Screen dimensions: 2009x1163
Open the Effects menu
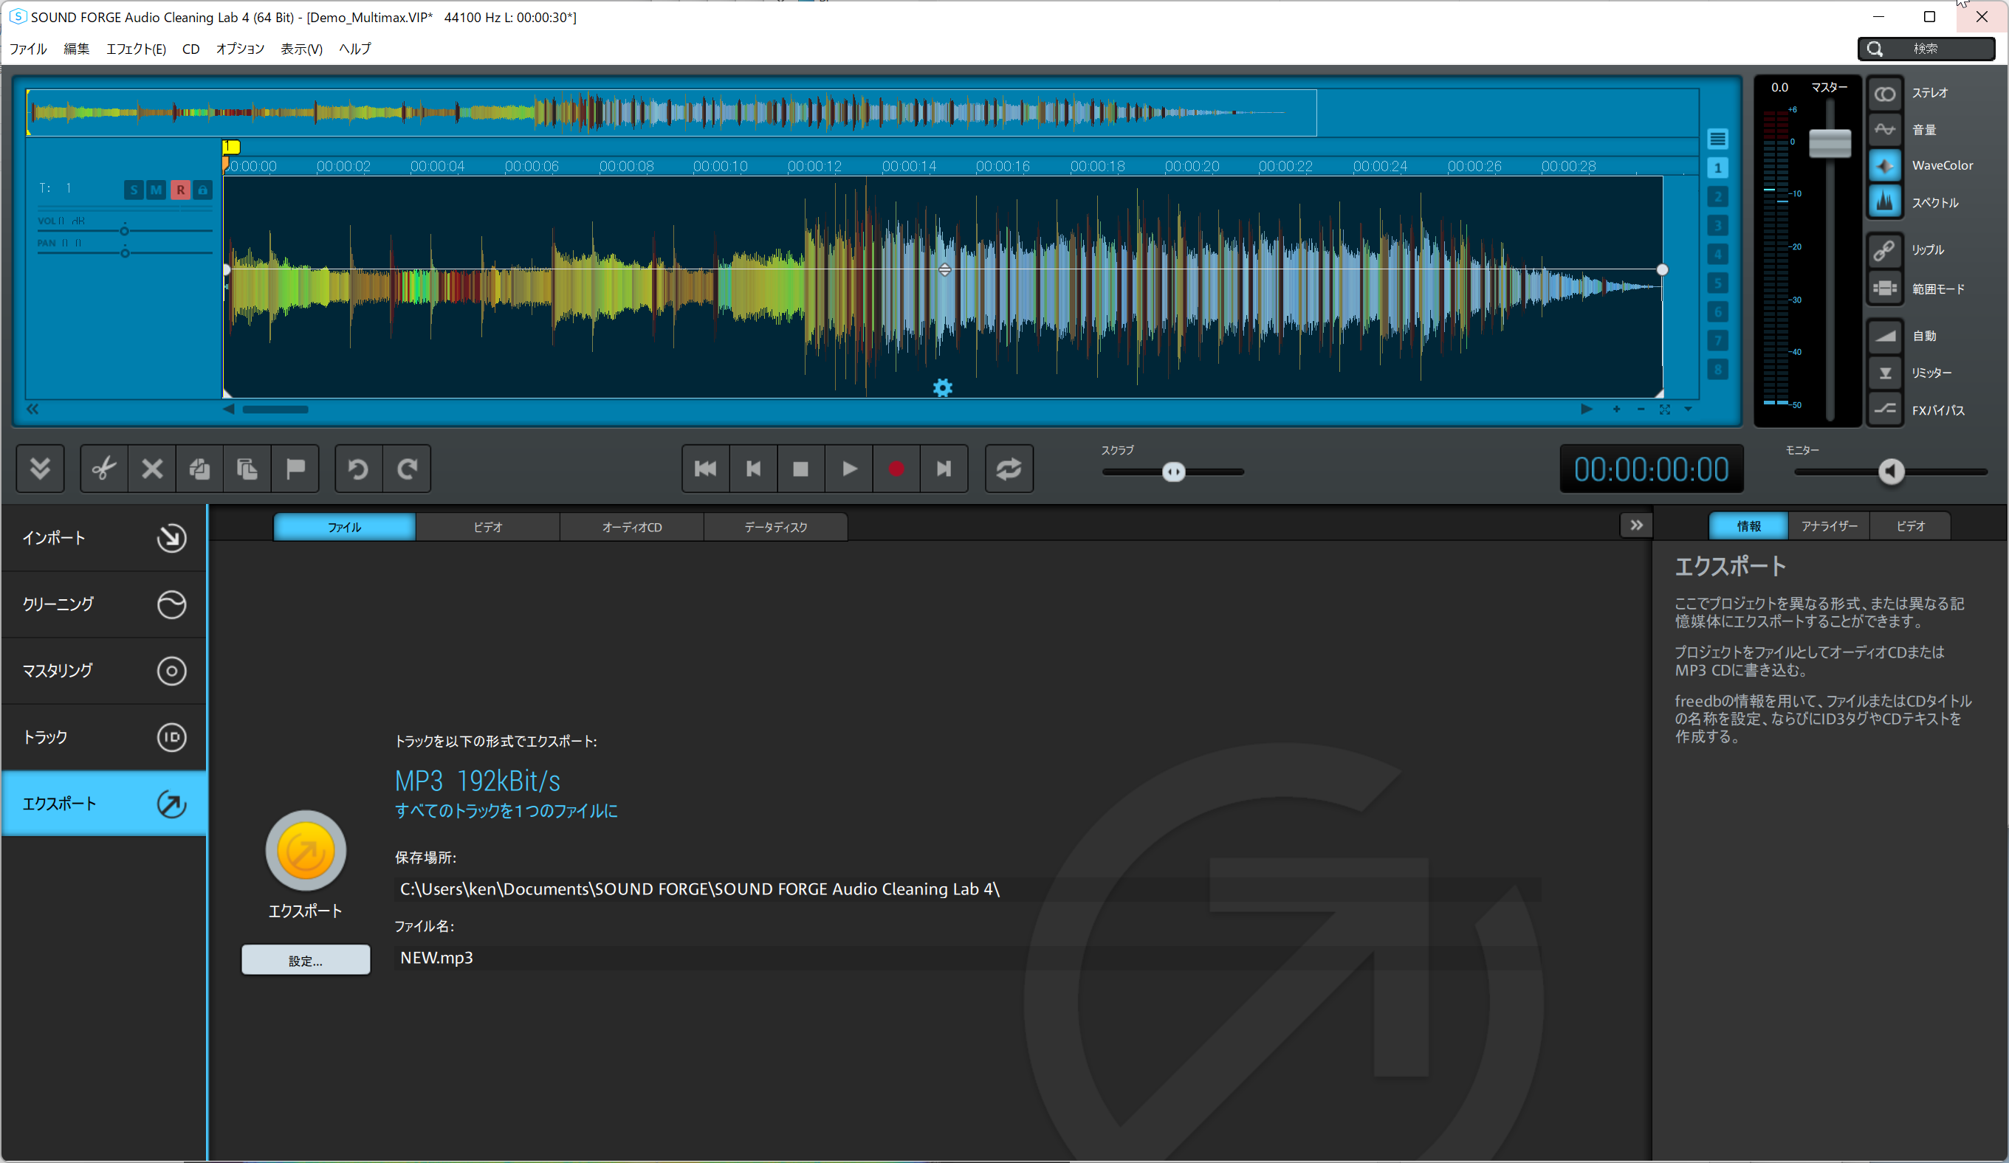point(137,49)
